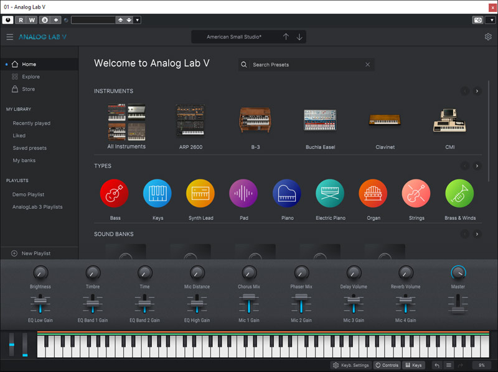The width and height of the screenshot is (498, 372).
Task: Pick the Brass & Winds type icon
Action: click(x=459, y=194)
